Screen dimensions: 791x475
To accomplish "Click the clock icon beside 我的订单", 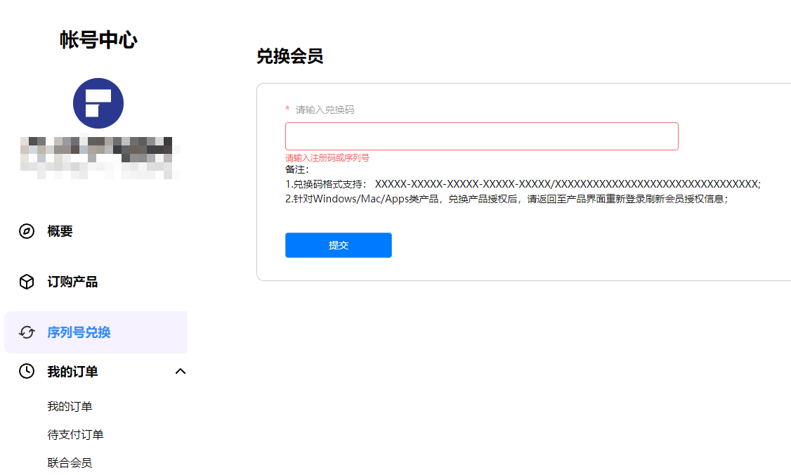I will click(26, 371).
